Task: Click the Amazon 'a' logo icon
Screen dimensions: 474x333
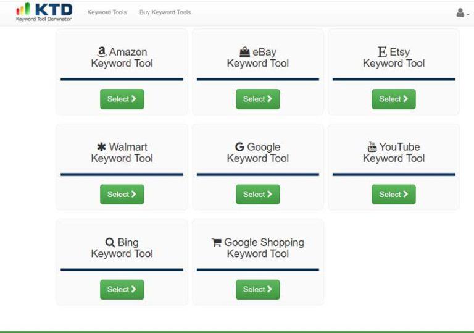Action: click(102, 52)
